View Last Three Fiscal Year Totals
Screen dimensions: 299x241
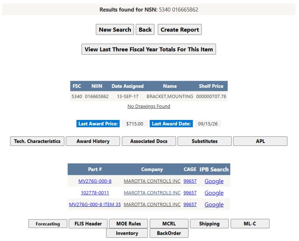tap(149, 49)
